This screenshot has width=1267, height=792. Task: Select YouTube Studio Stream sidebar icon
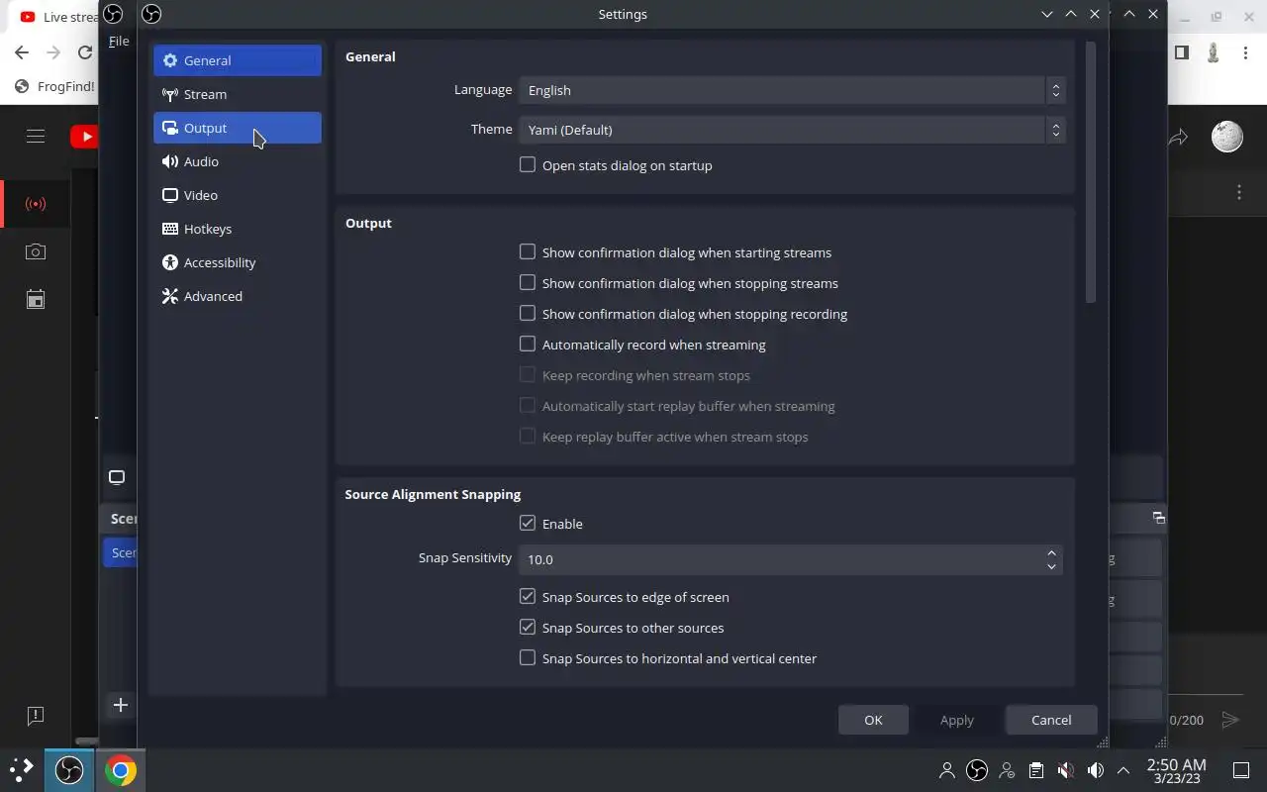coord(36,204)
